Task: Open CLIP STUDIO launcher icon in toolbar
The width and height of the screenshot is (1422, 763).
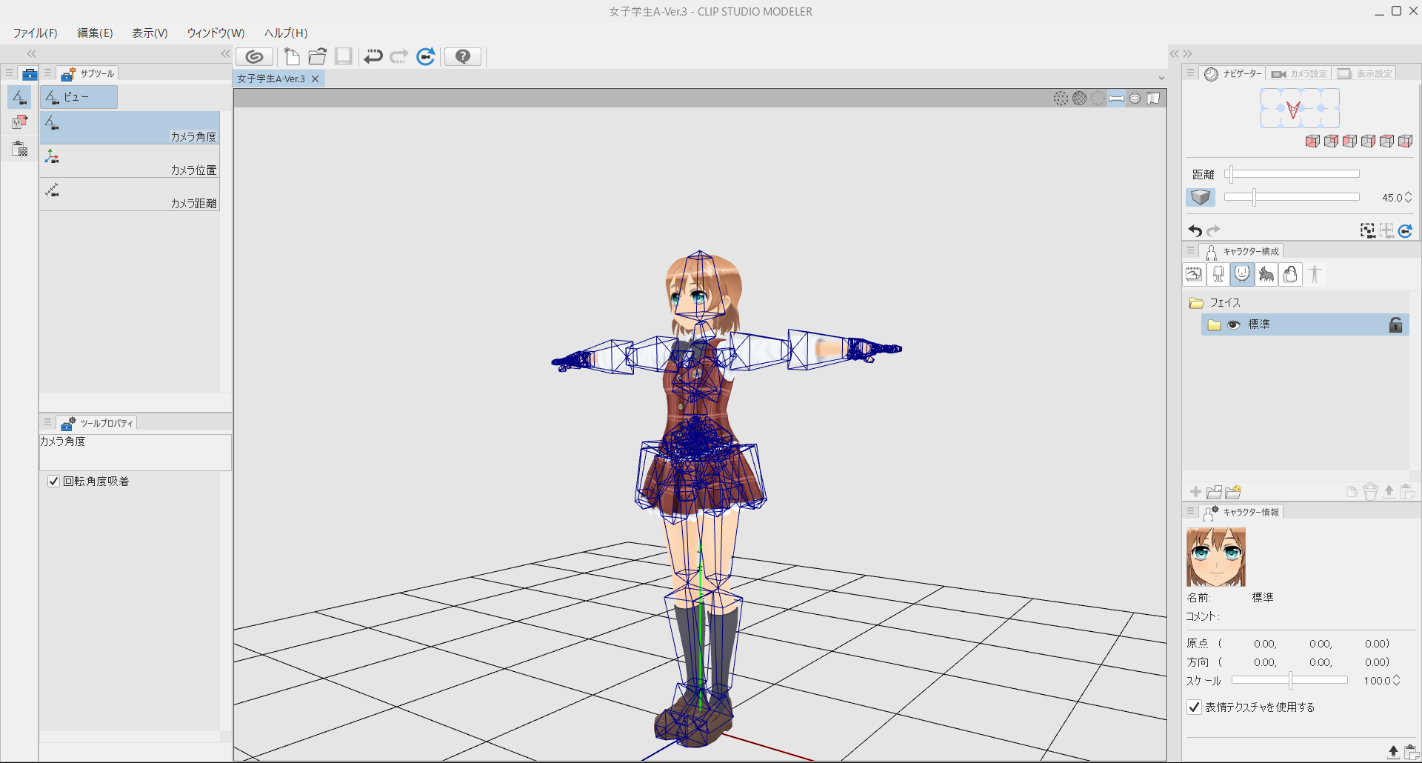Action: tap(254, 56)
